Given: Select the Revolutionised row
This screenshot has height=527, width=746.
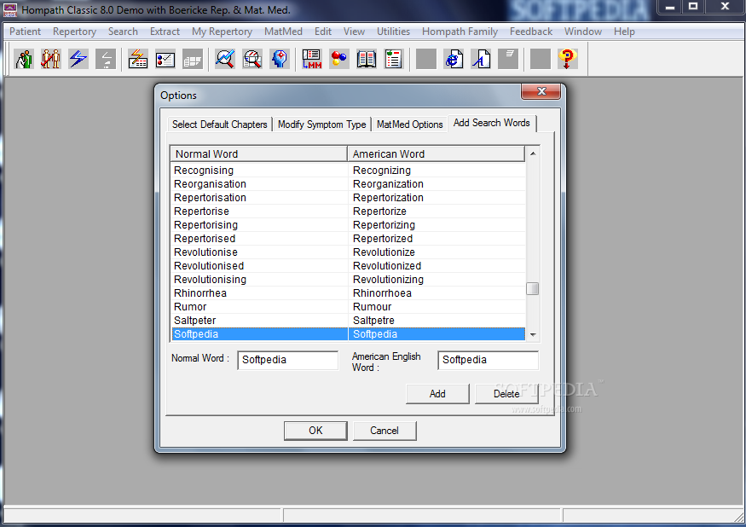Looking at the screenshot, I should [x=348, y=266].
